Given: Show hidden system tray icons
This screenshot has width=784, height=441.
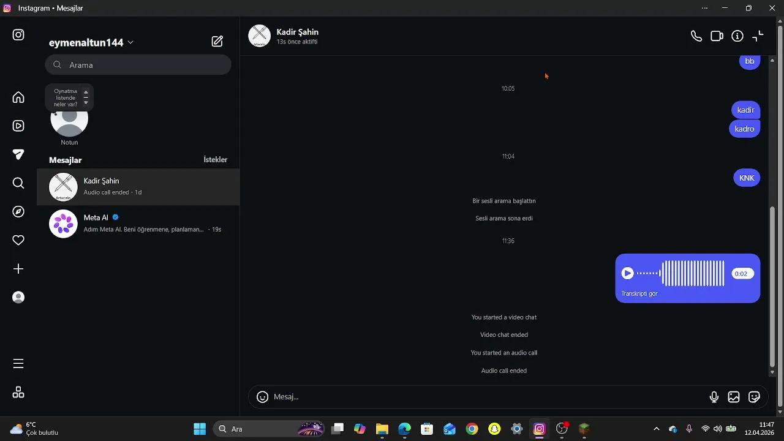Looking at the screenshot, I should [x=657, y=429].
